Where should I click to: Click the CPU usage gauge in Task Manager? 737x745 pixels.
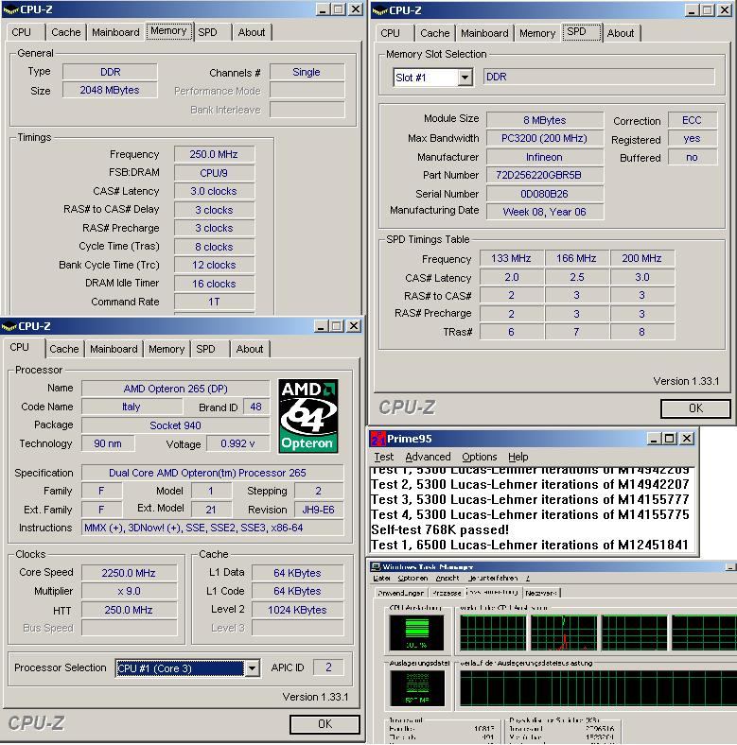point(416,632)
